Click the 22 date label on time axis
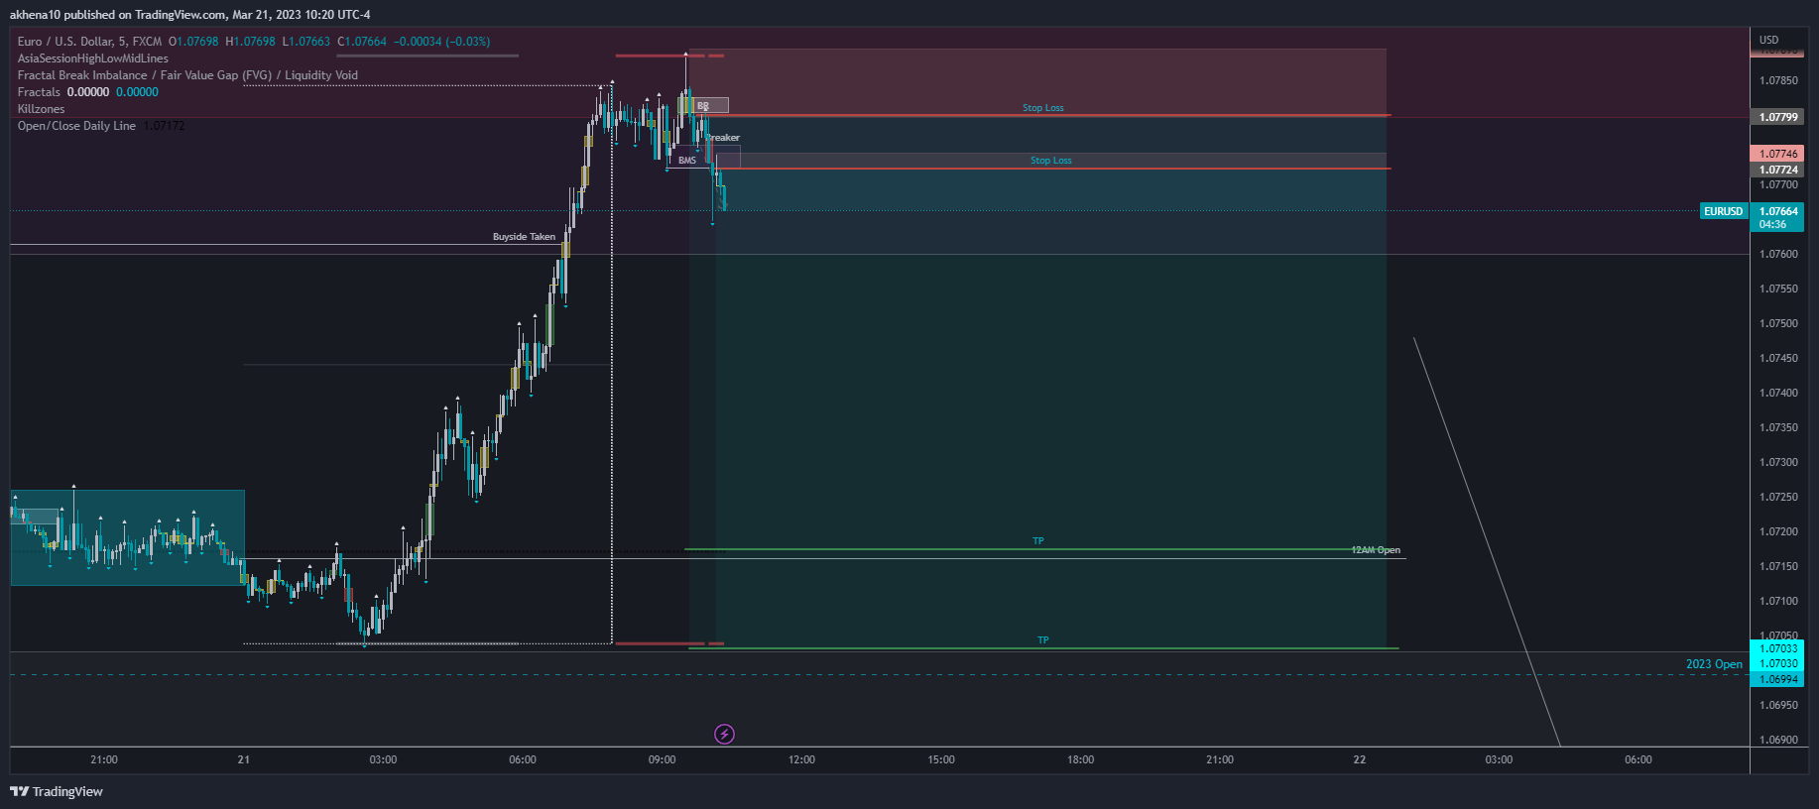 1360,759
